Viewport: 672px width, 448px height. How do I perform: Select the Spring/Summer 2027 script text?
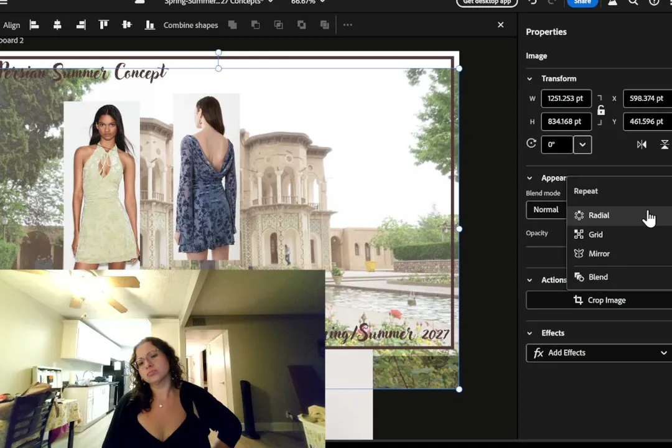point(388,334)
